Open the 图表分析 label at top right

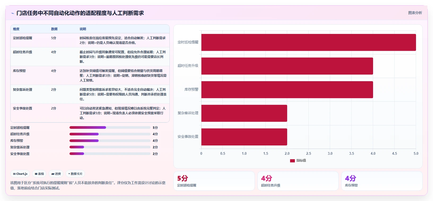[415, 13]
